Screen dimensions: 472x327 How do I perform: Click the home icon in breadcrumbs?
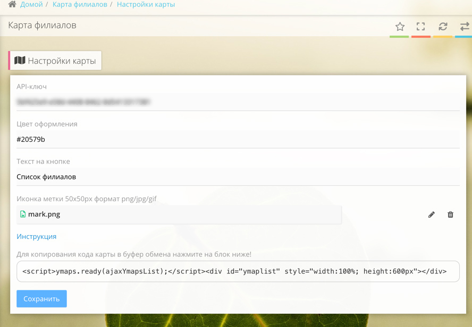(12, 4)
